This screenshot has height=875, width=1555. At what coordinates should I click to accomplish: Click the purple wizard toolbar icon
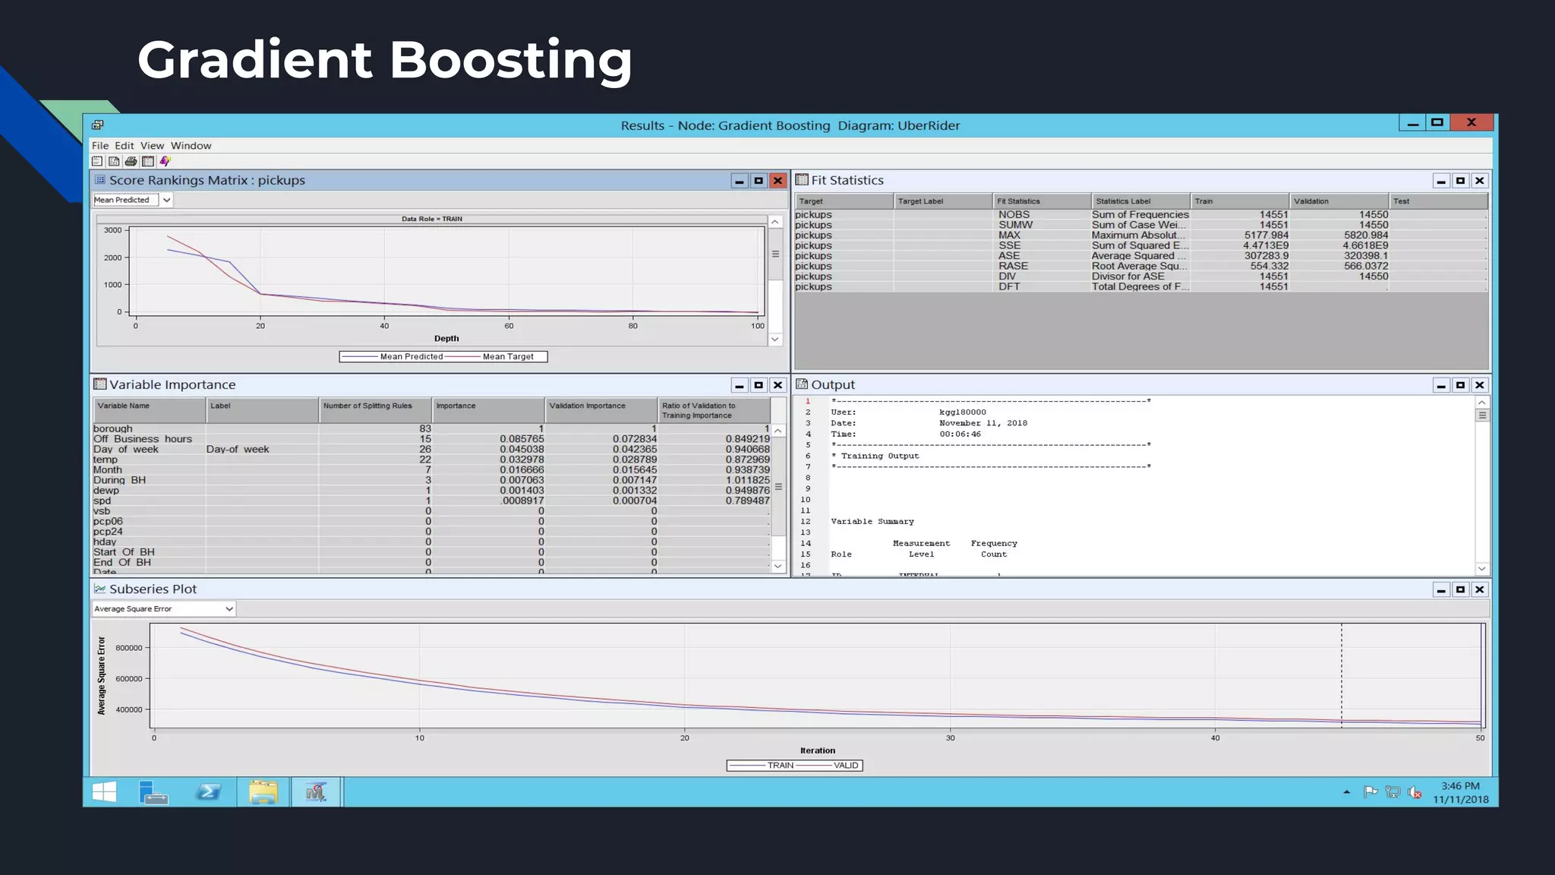pos(165,161)
